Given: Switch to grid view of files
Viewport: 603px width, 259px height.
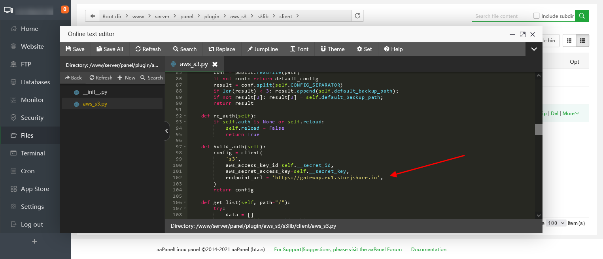Looking at the screenshot, I should point(569,40).
